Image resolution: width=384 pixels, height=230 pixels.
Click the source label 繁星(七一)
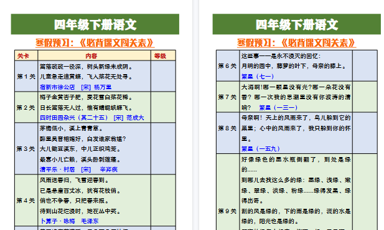(x=258, y=77)
